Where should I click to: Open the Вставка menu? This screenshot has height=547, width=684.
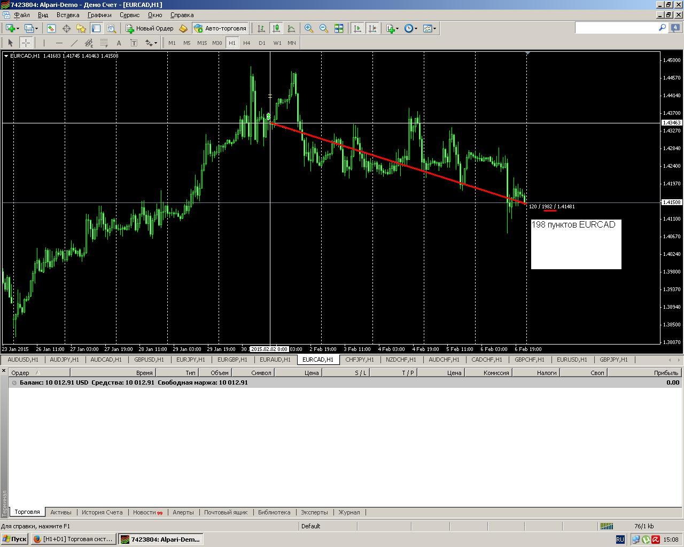(68, 15)
